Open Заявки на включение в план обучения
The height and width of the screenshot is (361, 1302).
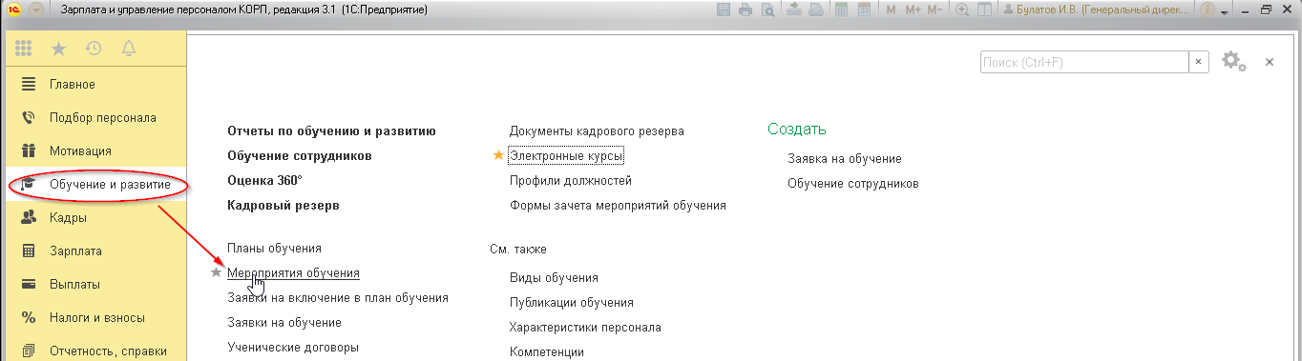[x=338, y=297]
